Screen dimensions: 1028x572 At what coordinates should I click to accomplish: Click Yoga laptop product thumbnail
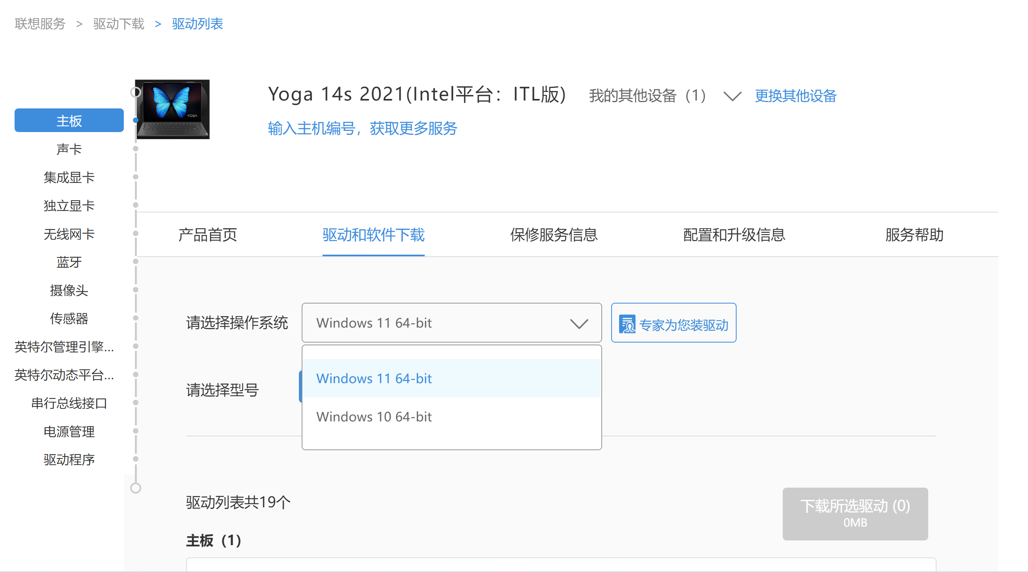point(173,109)
